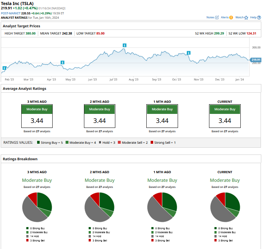
Task: Click the Hold = 3 legend swatch
Action: [100, 142]
